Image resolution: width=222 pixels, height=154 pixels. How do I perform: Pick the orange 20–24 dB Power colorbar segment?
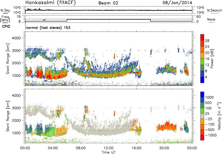(202, 49)
